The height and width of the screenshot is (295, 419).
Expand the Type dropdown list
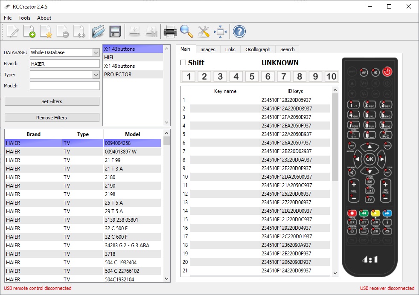click(x=96, y=75)
